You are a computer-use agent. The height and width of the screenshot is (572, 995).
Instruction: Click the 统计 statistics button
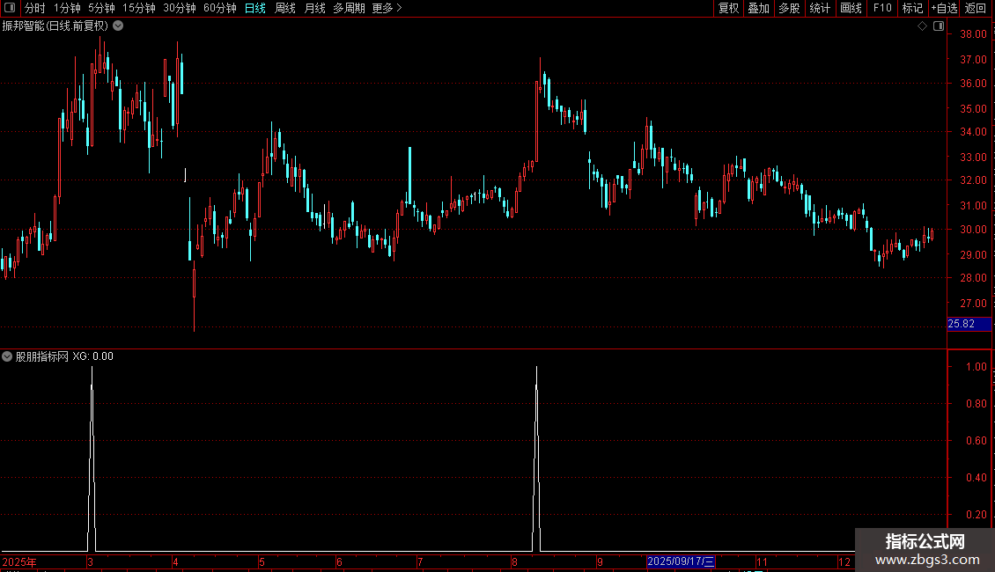pos(820,8)
